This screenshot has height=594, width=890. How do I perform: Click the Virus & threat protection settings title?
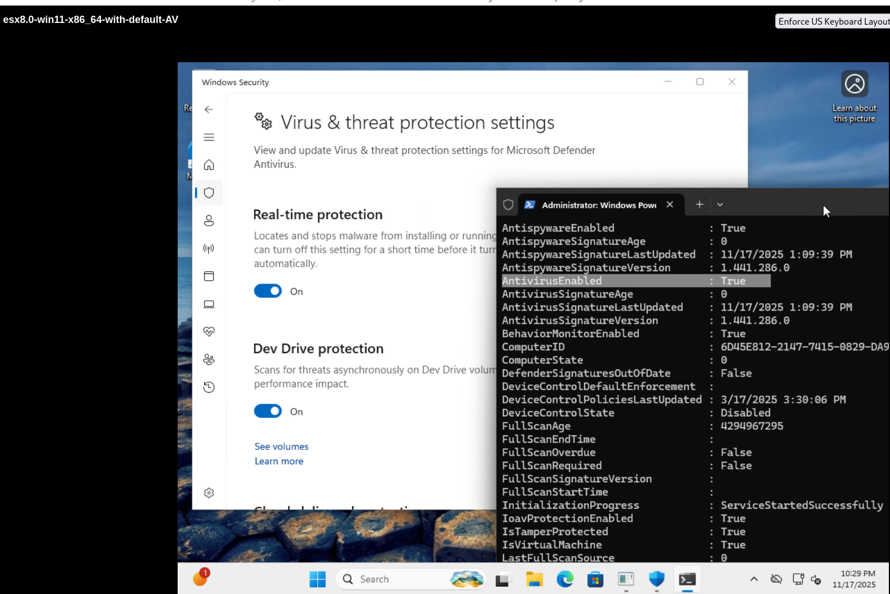(x=418, y=123)
